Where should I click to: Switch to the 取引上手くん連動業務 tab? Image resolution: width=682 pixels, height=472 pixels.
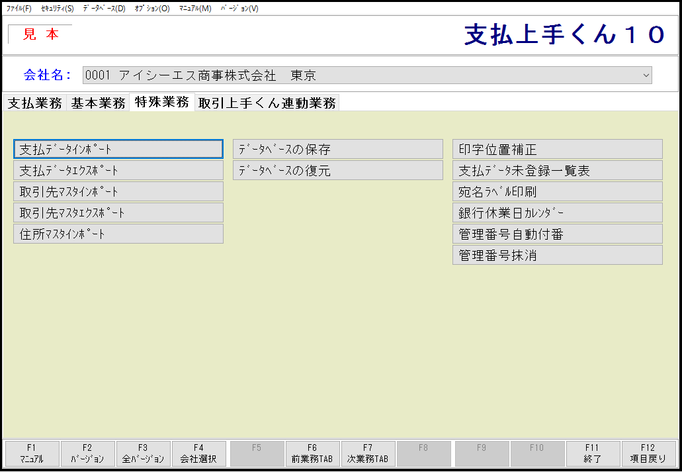[267, 103]
